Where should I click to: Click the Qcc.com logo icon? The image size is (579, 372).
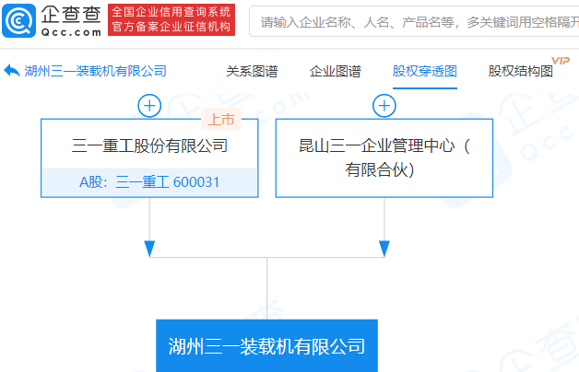pos(18,20)
